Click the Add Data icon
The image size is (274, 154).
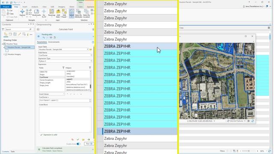click(58, 12)
